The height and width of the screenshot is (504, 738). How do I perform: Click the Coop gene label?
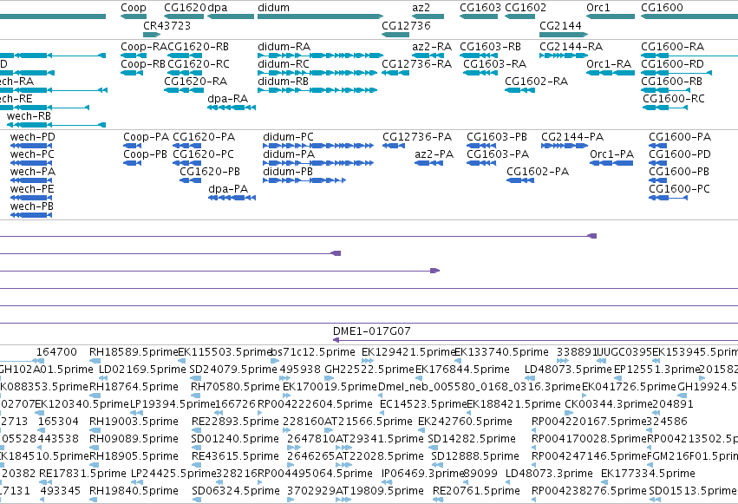coord(134,8)
